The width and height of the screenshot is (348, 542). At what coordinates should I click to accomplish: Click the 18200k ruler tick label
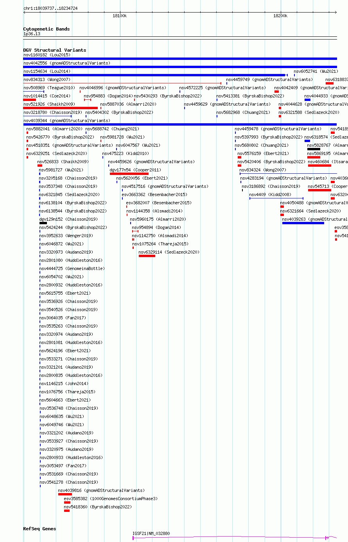click(x=280, y=16)
